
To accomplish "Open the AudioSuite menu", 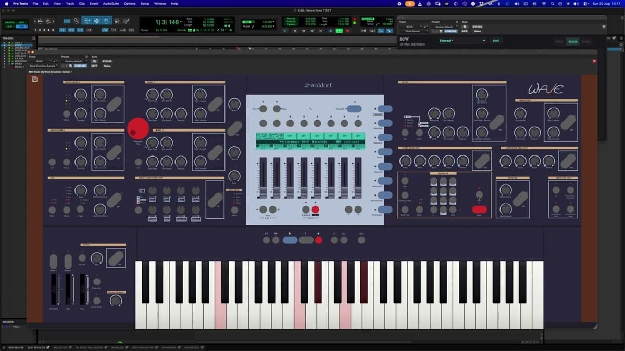I will pos(110,3).
